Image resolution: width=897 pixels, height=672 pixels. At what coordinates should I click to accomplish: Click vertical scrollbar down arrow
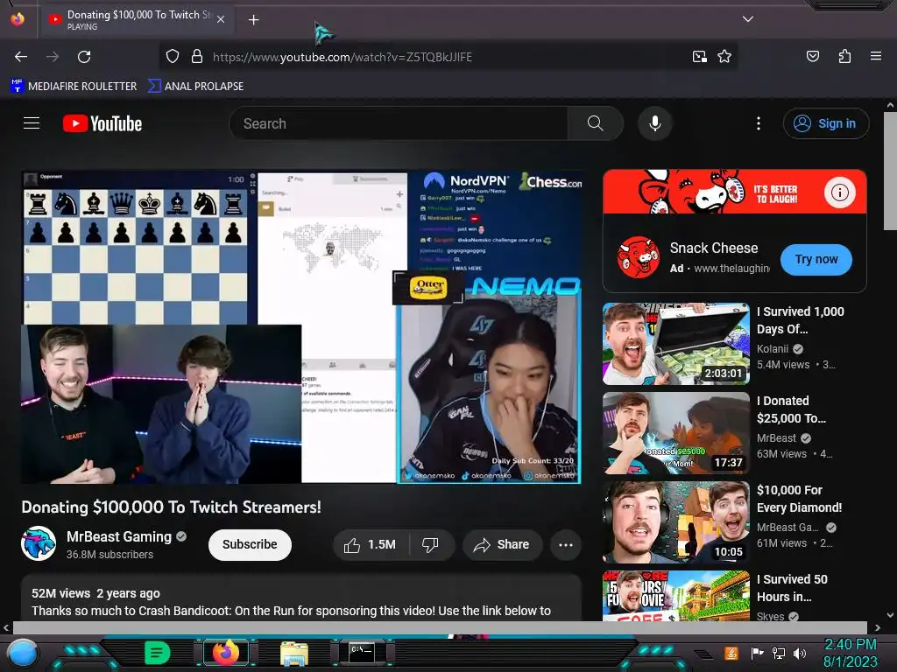coord(890,615)
